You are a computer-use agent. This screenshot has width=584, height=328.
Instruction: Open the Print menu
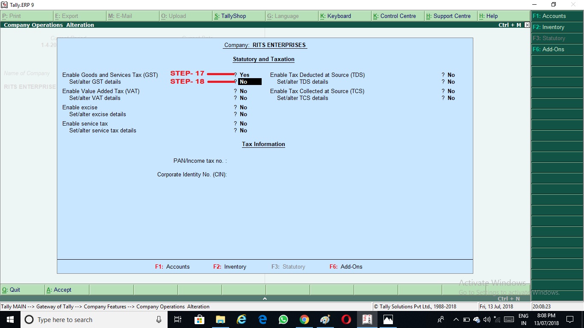(27, 16)
